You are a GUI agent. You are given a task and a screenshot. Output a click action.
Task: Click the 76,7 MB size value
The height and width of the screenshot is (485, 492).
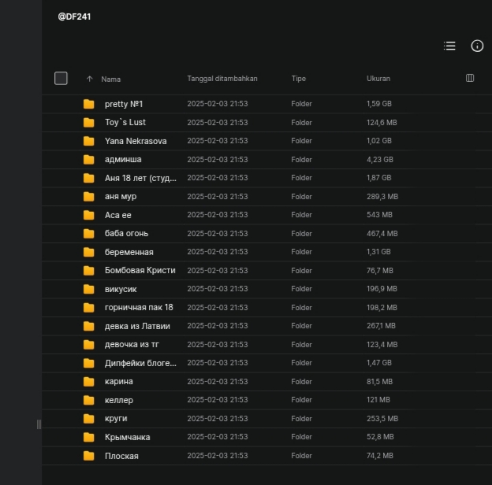coord(380,270)
